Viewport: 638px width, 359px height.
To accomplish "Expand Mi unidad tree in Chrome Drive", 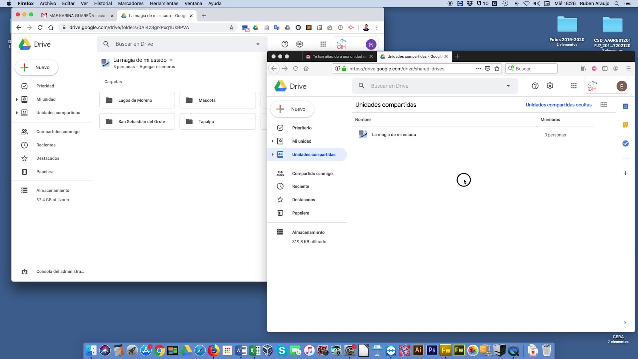I will pos(17,99).
